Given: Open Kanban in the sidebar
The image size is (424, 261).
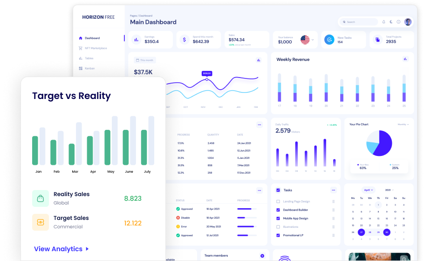Looking at the screenshot, I should point(87,68).
